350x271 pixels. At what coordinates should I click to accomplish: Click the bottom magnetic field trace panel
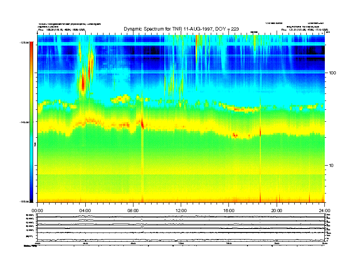(181, 236)
